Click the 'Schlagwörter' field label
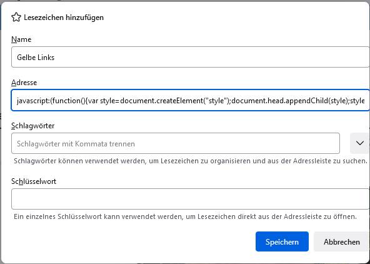Image resolution: width=370 pixels, height=264 pixels. point(32,126)
